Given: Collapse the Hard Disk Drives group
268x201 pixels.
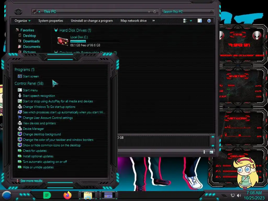Looking at the screenshot, I should coord(56,30).
